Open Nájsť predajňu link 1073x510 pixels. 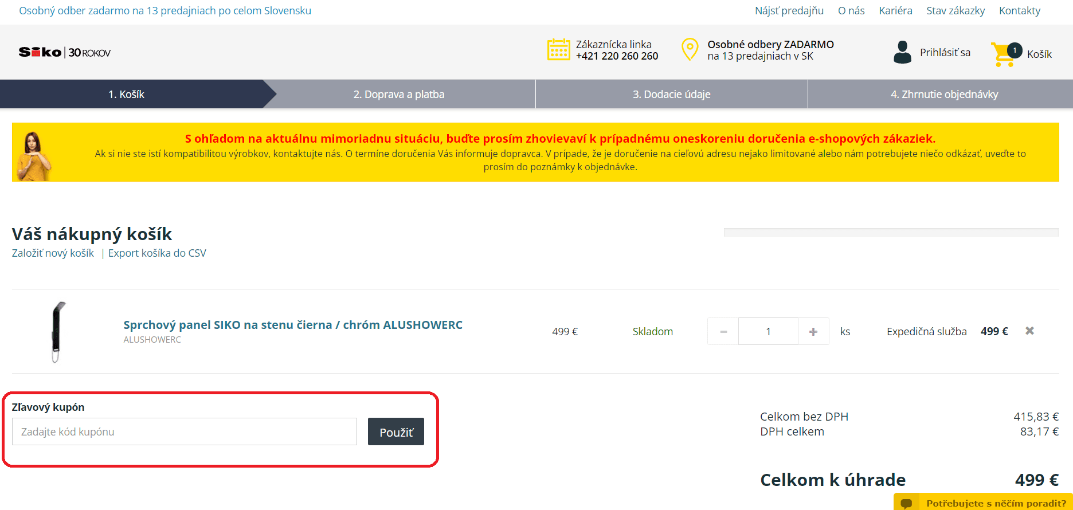click(789, 11)
